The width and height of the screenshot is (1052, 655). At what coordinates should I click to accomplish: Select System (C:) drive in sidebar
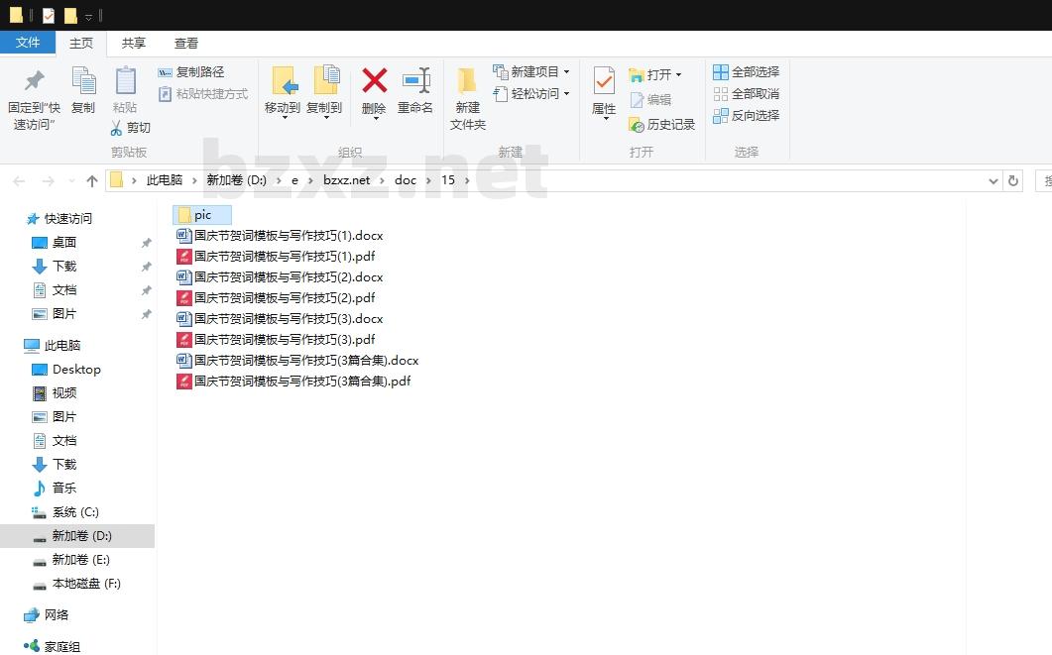click(x=74, y=512)
